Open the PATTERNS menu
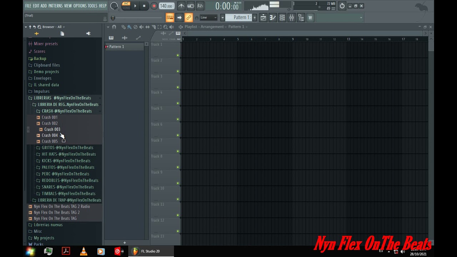Image resolution: width=457 pixels, height=257 pixels. 55,6
